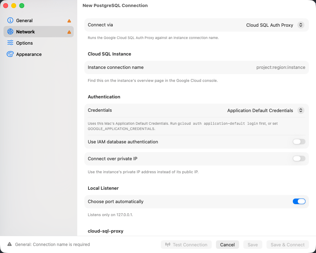
Task: Click the Cancel button
Action: pos(227,245)
